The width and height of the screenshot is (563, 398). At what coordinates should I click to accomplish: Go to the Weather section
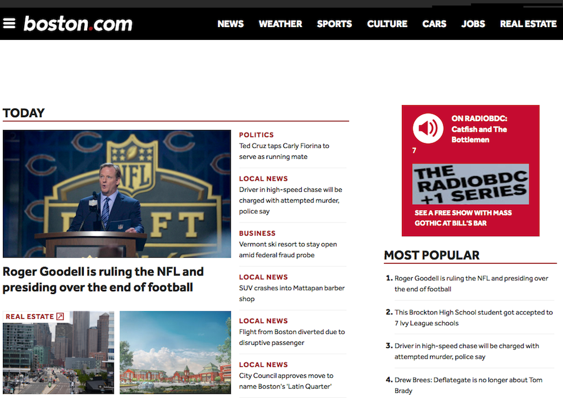[x=280, y=24]
